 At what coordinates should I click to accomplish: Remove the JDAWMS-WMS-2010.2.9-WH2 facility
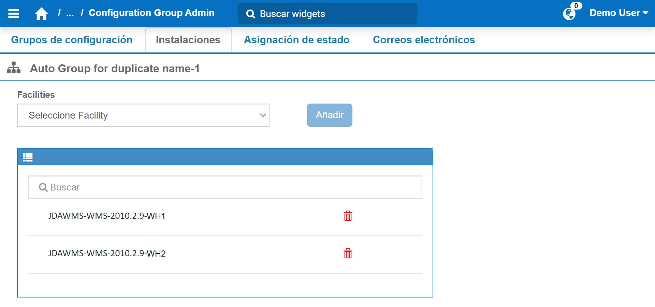pos(348,254)
